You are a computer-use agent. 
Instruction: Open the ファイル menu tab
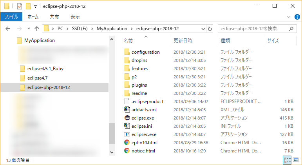(x=11, y=17)
